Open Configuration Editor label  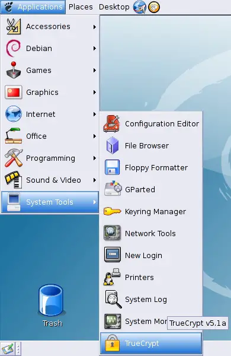(162, 124)
